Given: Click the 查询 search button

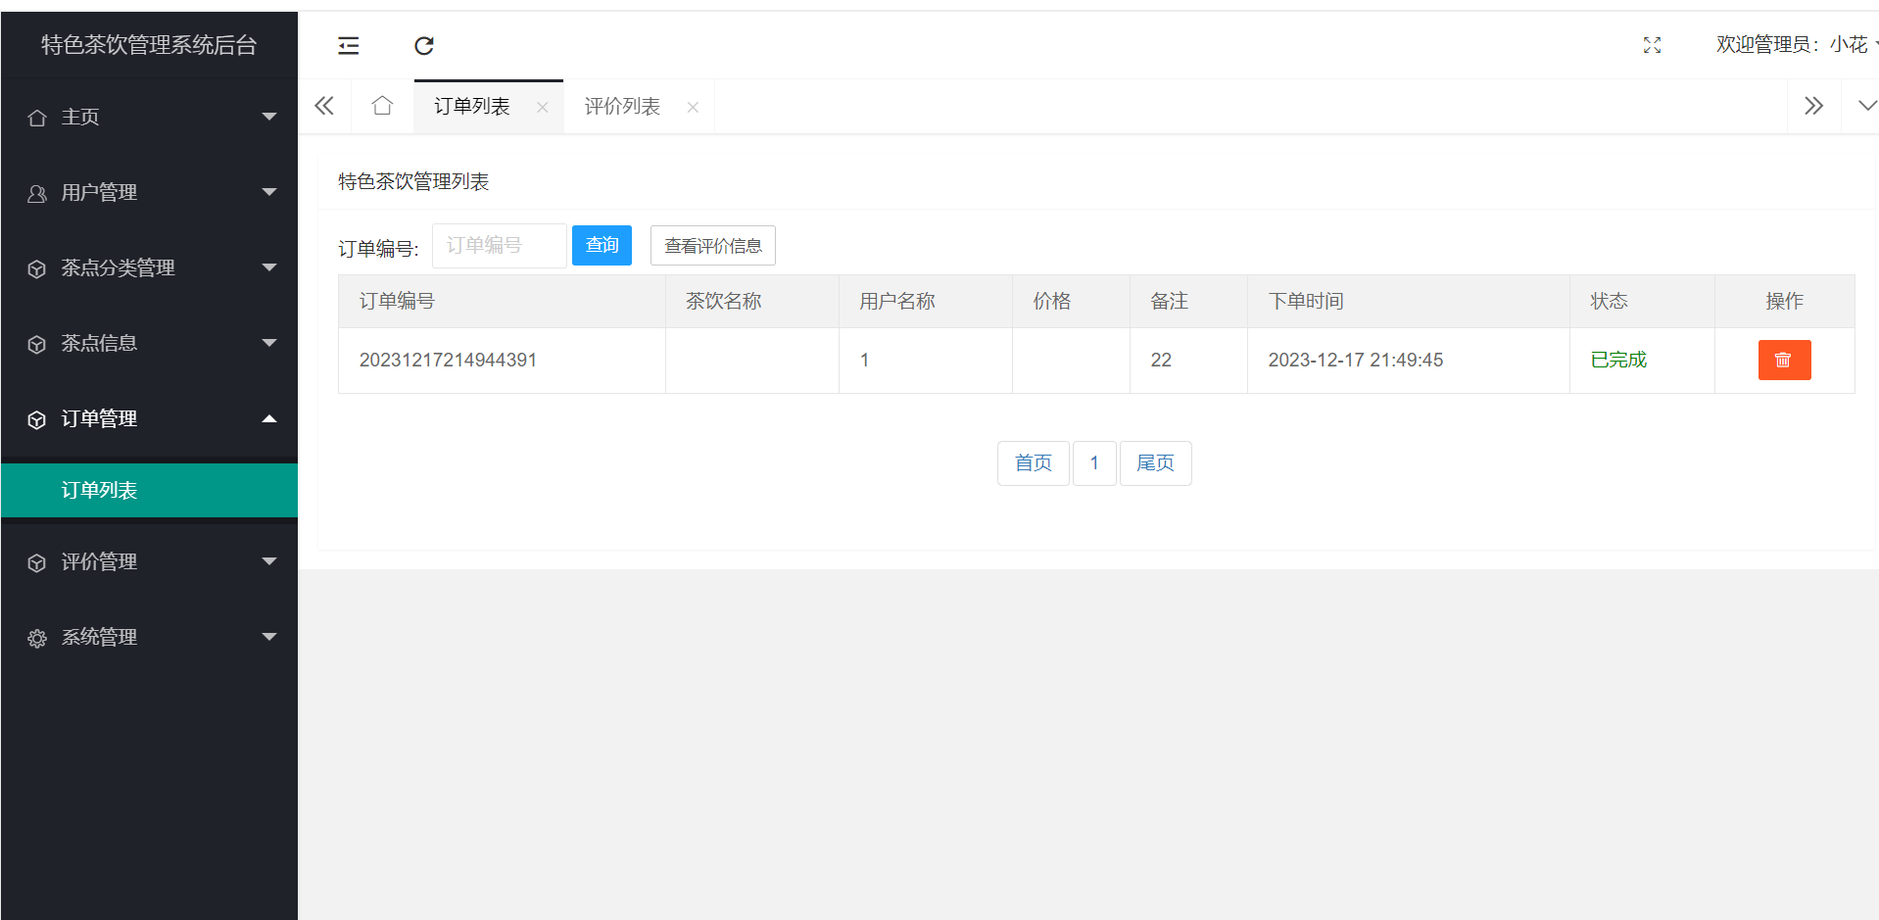Looking at the screenshot, I should click(602, 245).
